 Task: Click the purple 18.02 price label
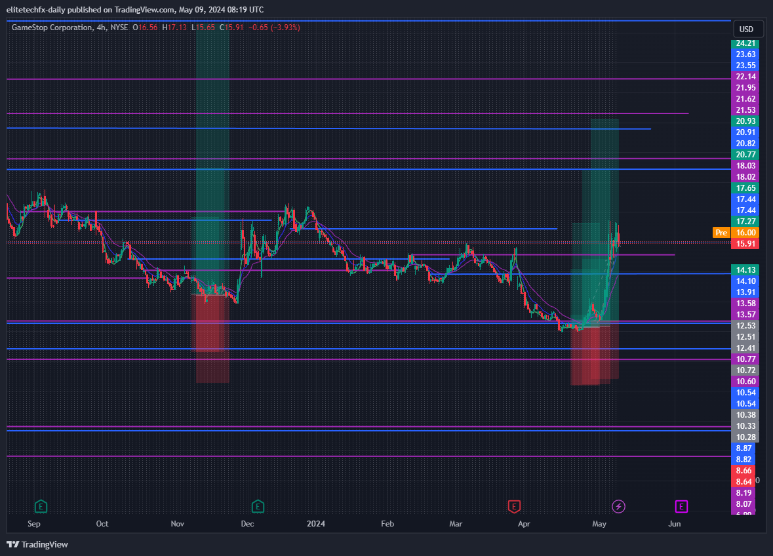(x=745, y=177)
